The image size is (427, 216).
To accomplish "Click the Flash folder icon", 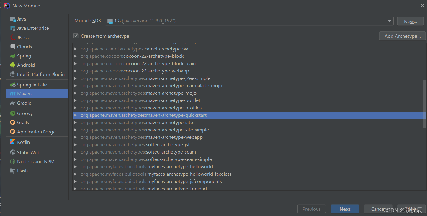I will 13,171.
